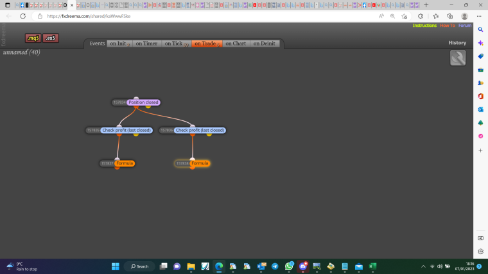The width and height of the screenshot is (488, 274).
Task: Select the Position closed block
Action: tap(143, 102)
